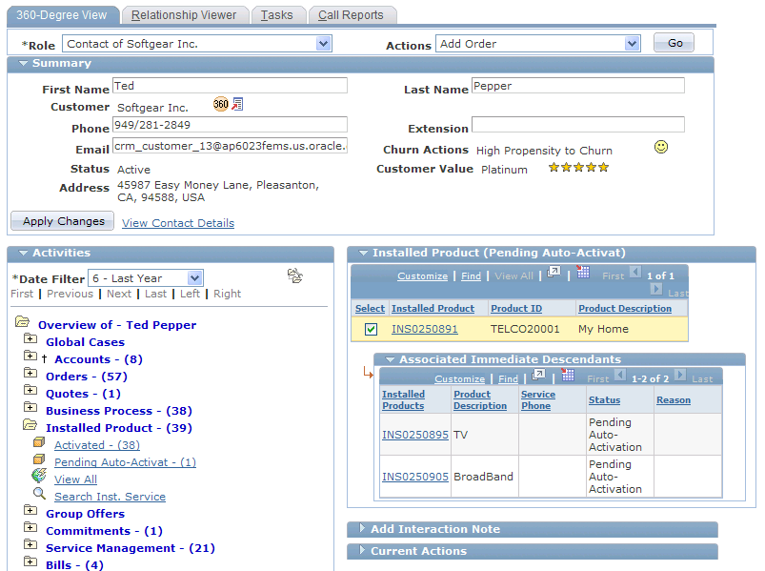The image size is (765, 571).
Task: Expand the Accounts tree node
Action: 30,356
